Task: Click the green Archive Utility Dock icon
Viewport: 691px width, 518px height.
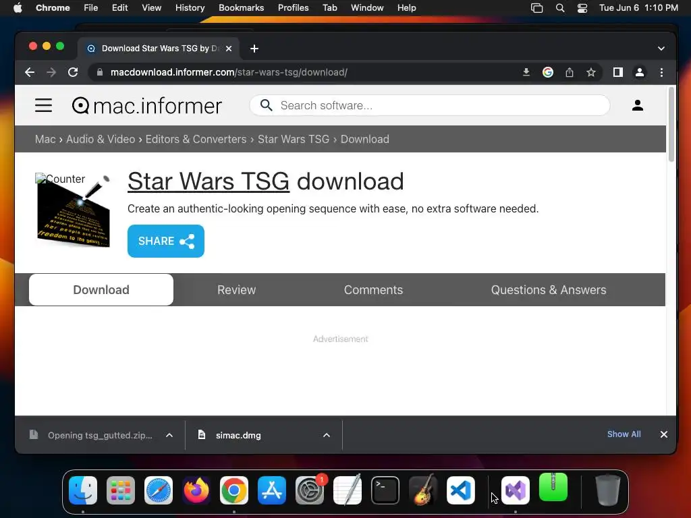Action: (x=553, y=487)
